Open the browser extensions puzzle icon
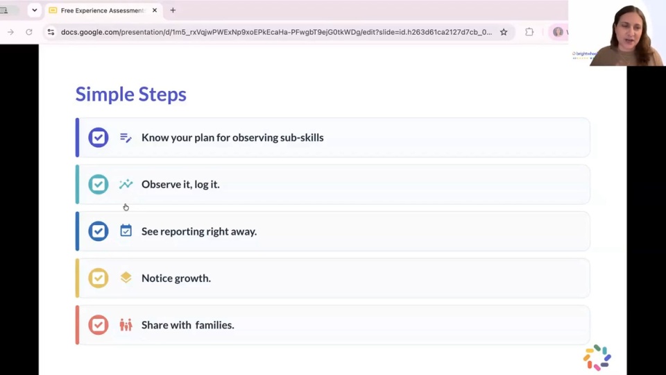Viewport: 666px width, 375px height. (x=529, y=32)
